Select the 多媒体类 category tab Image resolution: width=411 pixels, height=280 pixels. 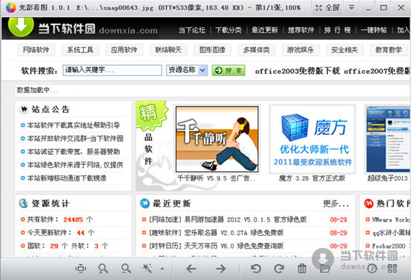pyautogui.click(x=256, y=50)
